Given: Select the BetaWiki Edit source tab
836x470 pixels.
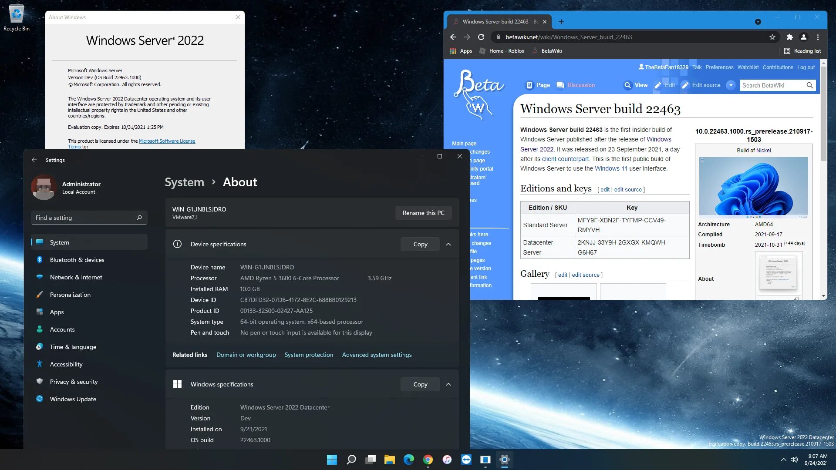Looking at the screenshot, I should (701, 85).
